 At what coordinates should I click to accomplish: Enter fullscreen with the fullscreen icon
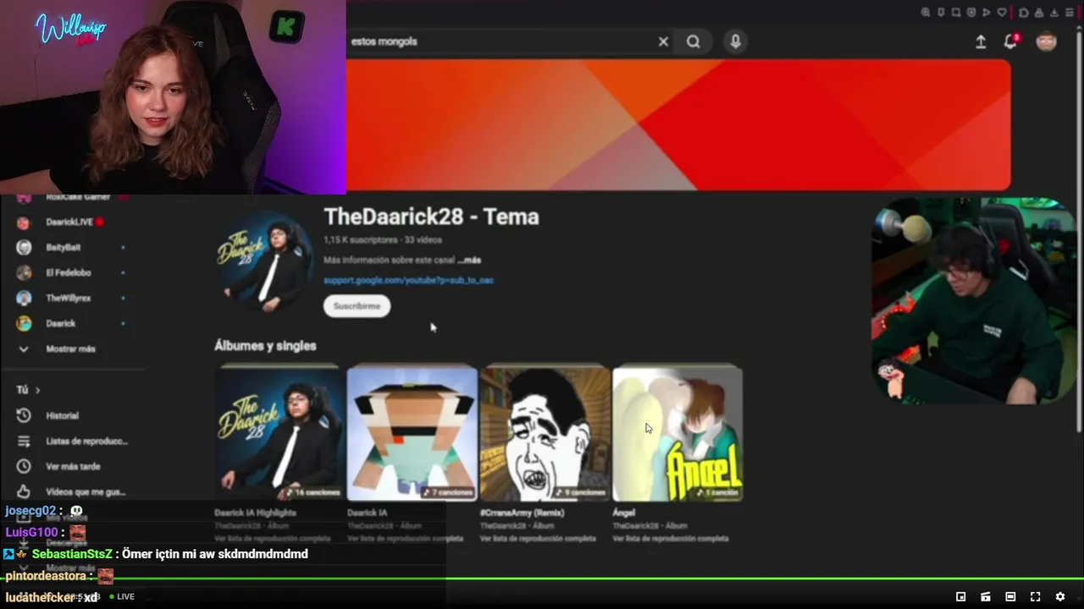tap(1035, 596)
